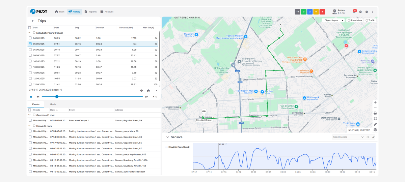Open the Object layers dropdown
405x182 pixels.
334,20
